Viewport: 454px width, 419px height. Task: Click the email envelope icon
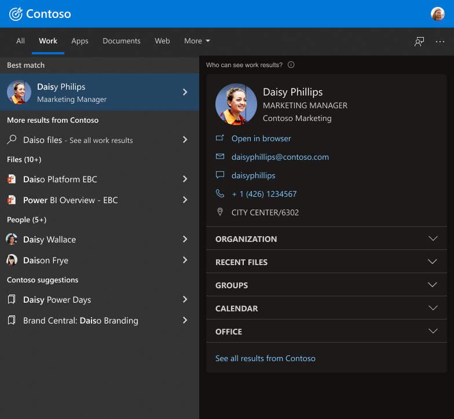[220, 156]
